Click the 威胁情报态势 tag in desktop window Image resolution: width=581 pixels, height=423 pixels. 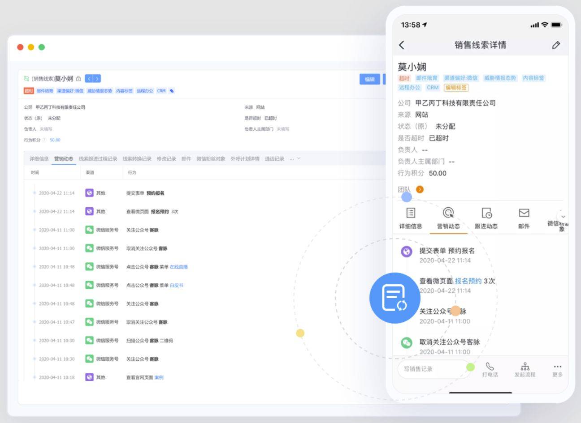pos(100,91)
